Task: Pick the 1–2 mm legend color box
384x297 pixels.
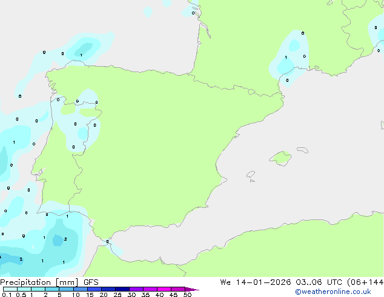Action: (x=38, y=289)
